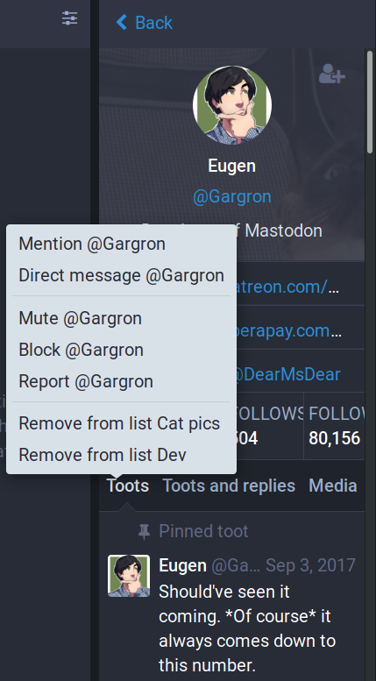376x681 pixels.
Task: Choose Direct message @Gargron
Action: pos(122,275)
